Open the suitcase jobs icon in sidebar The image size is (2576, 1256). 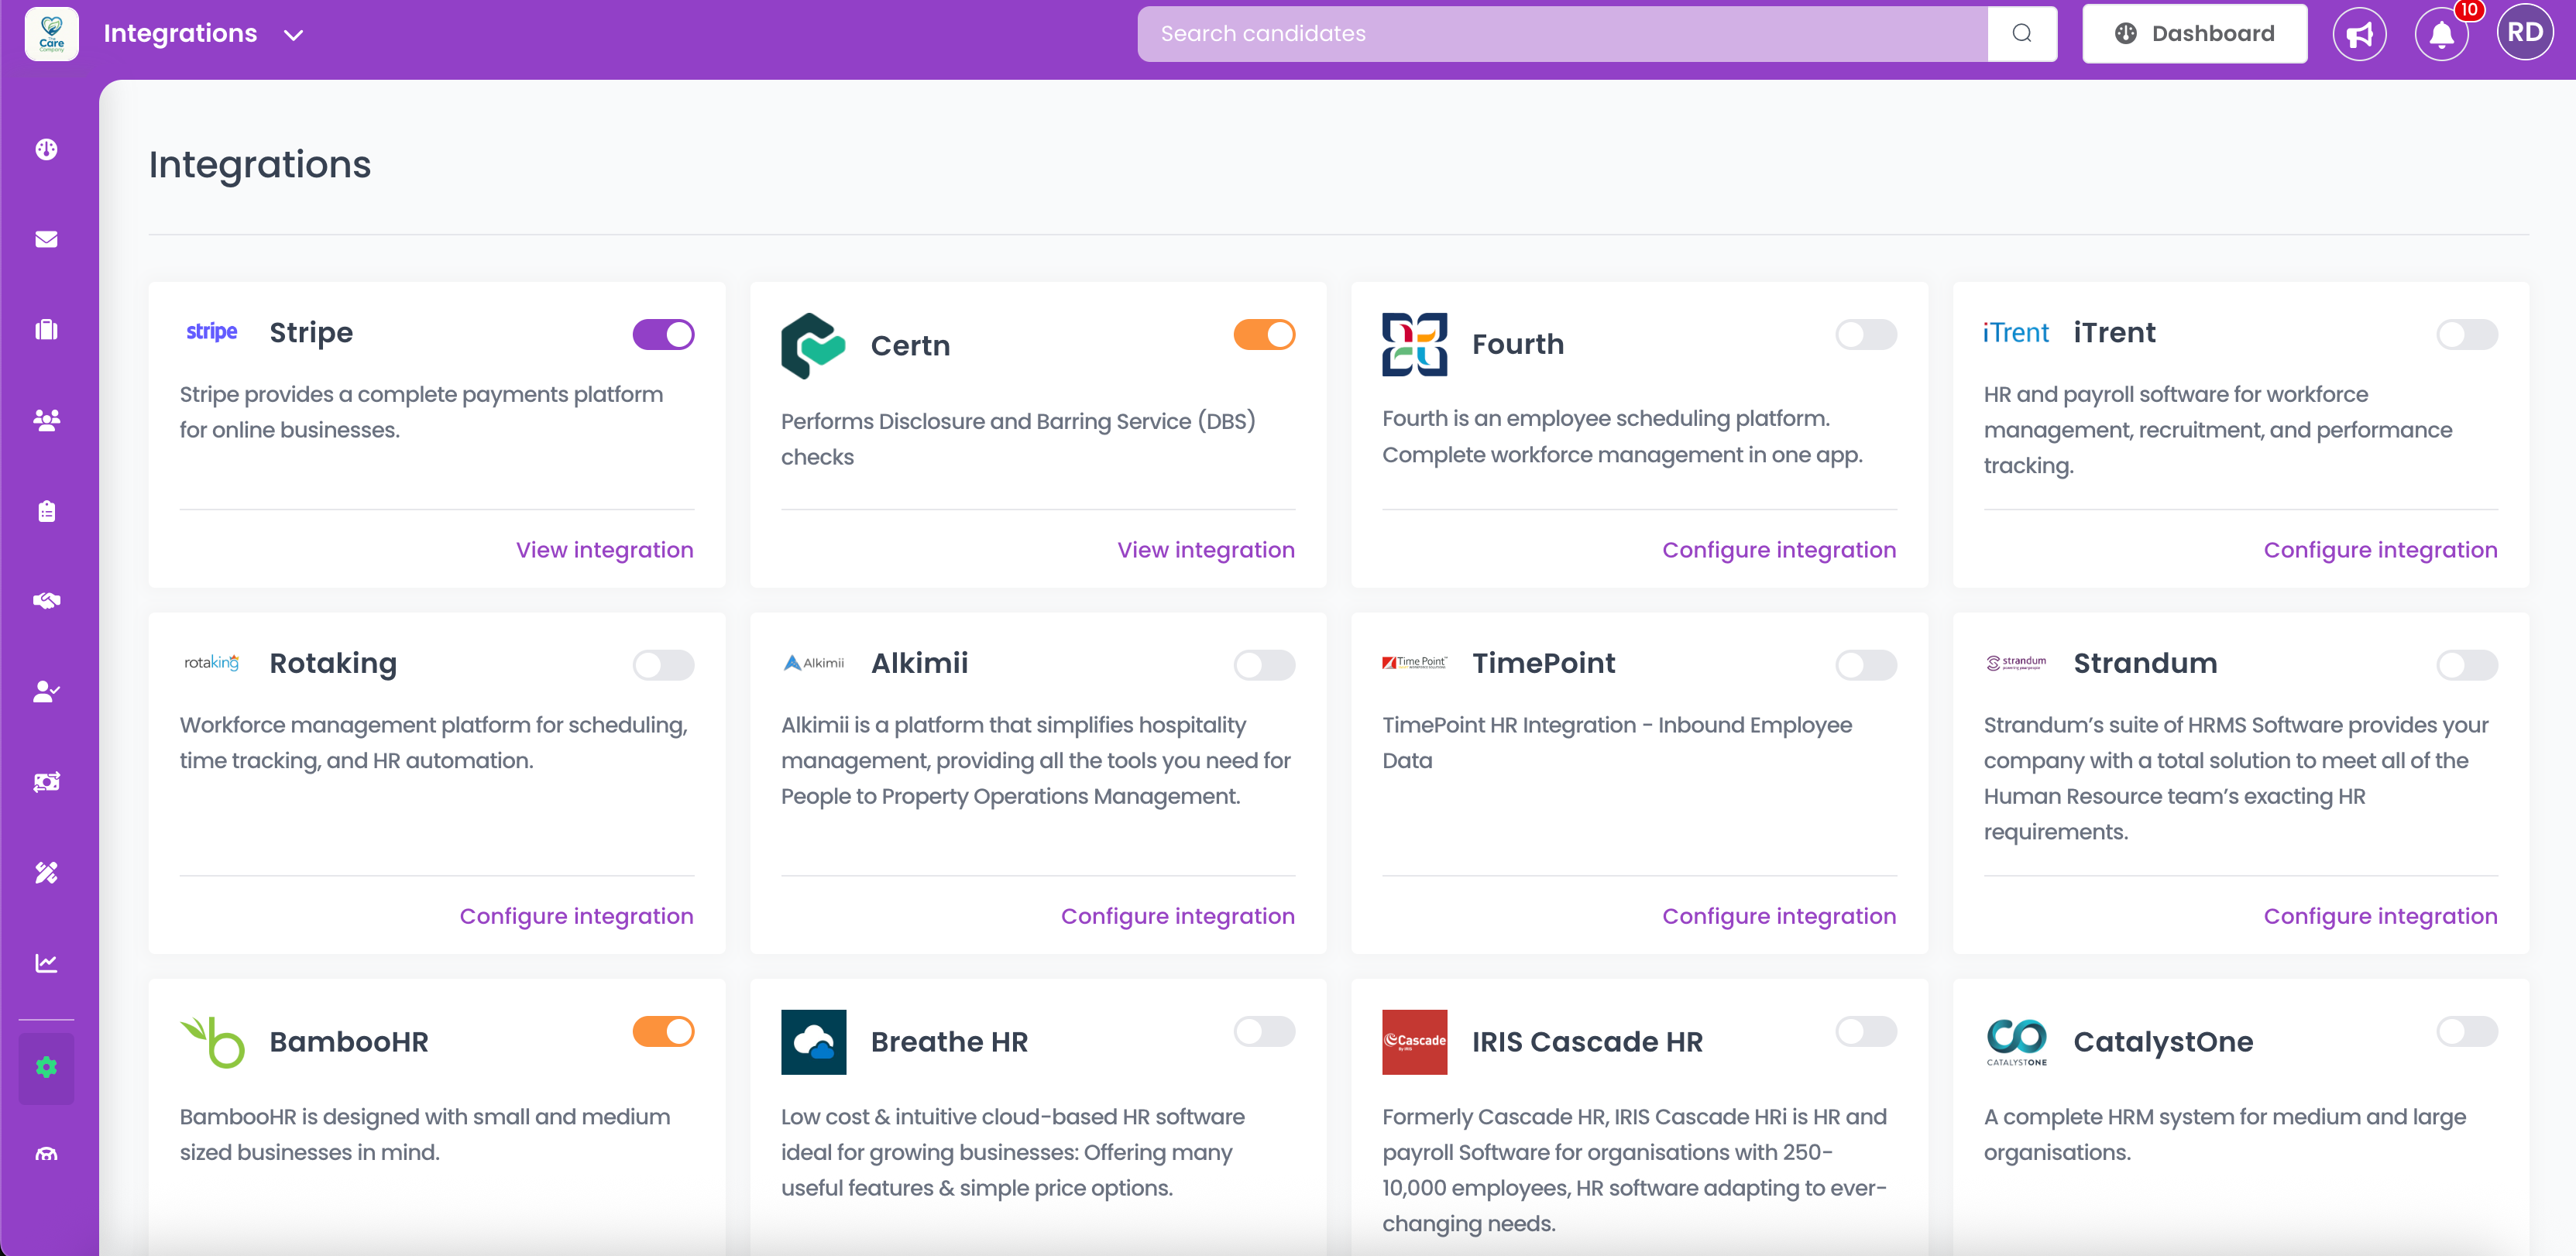[x=46, y=329]
